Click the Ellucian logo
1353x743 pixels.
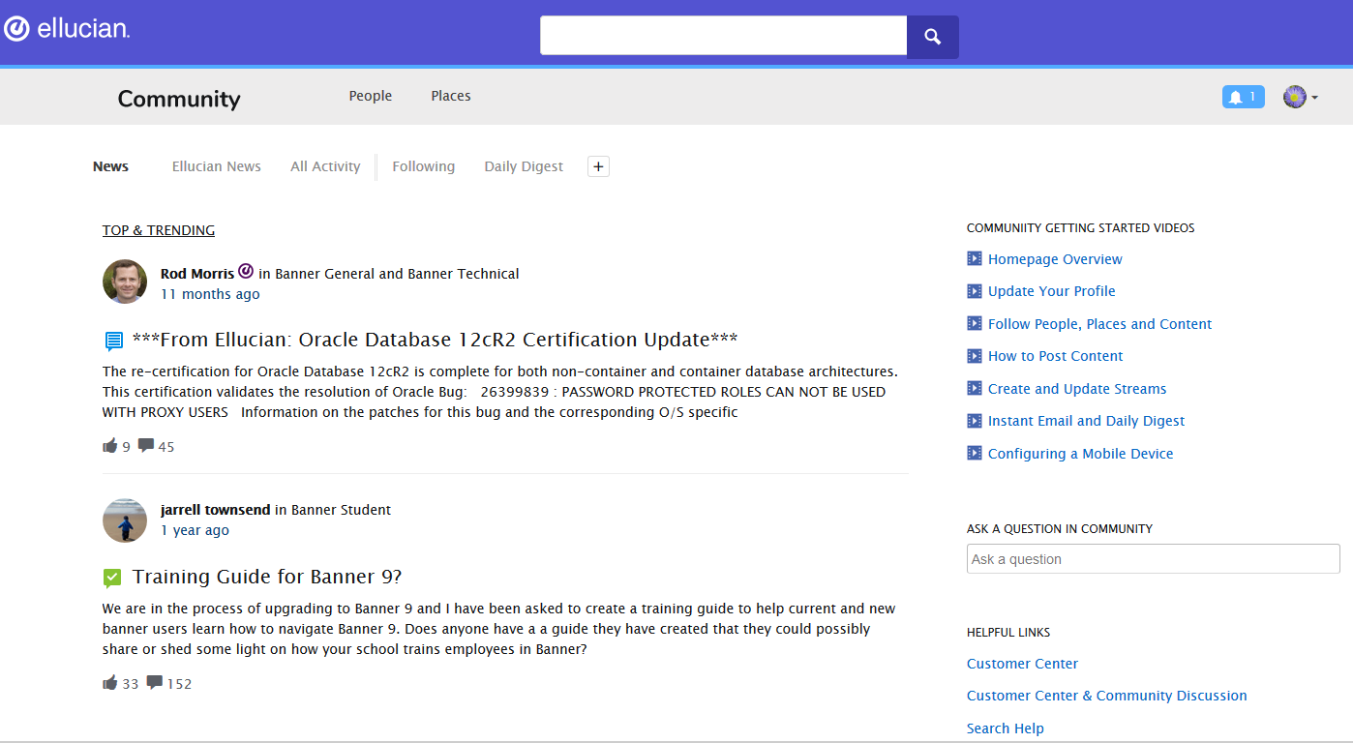66,29
